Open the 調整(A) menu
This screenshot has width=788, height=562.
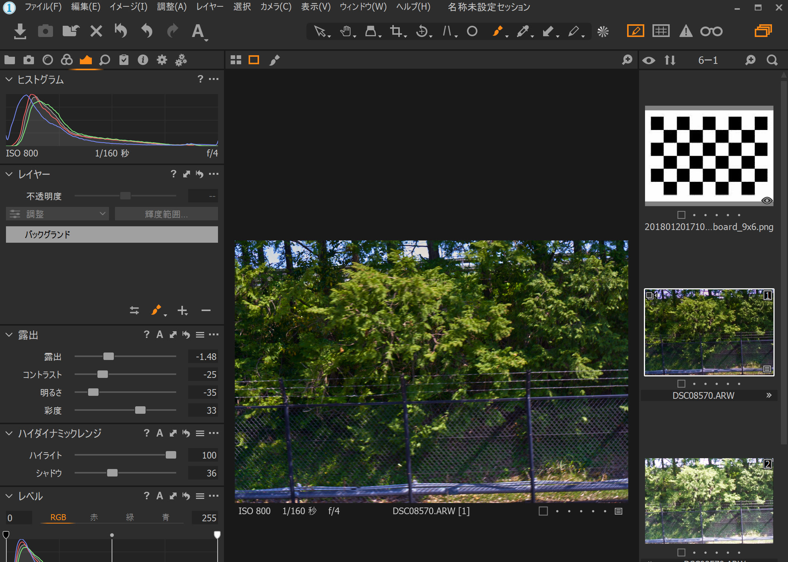coord(172,7)
